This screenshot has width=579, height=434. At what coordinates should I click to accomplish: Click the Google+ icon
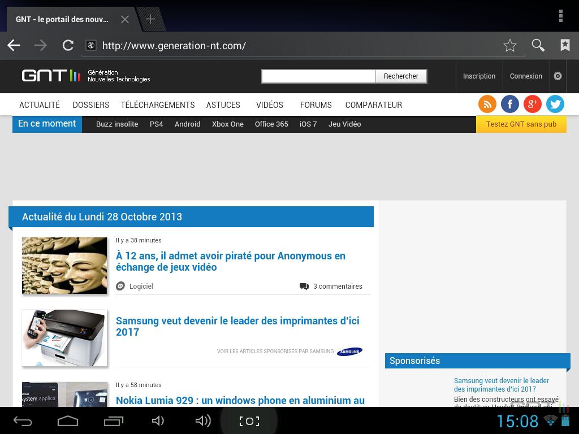532,104
